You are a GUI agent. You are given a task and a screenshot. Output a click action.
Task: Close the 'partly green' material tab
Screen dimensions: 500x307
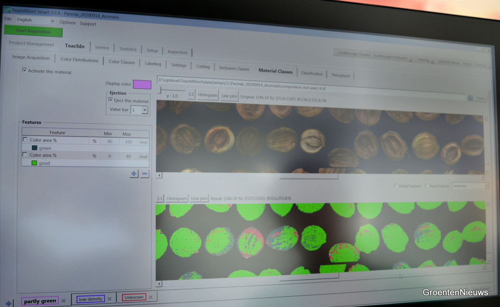[64, 301]
